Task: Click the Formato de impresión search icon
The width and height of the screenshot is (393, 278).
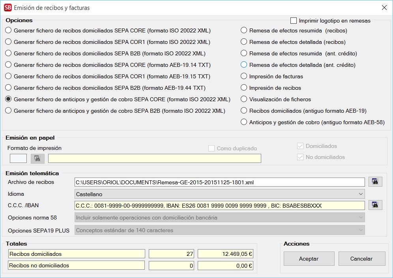Action: 37,159
